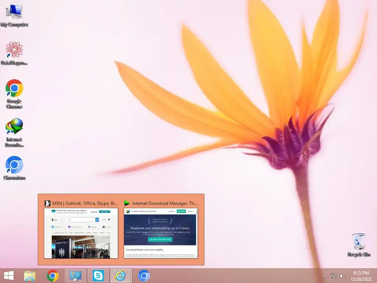Screen dimensions: 377x283
Task: Open File Explorer from the taskbar
Action: pyautogui.click(x=30, y=276)
